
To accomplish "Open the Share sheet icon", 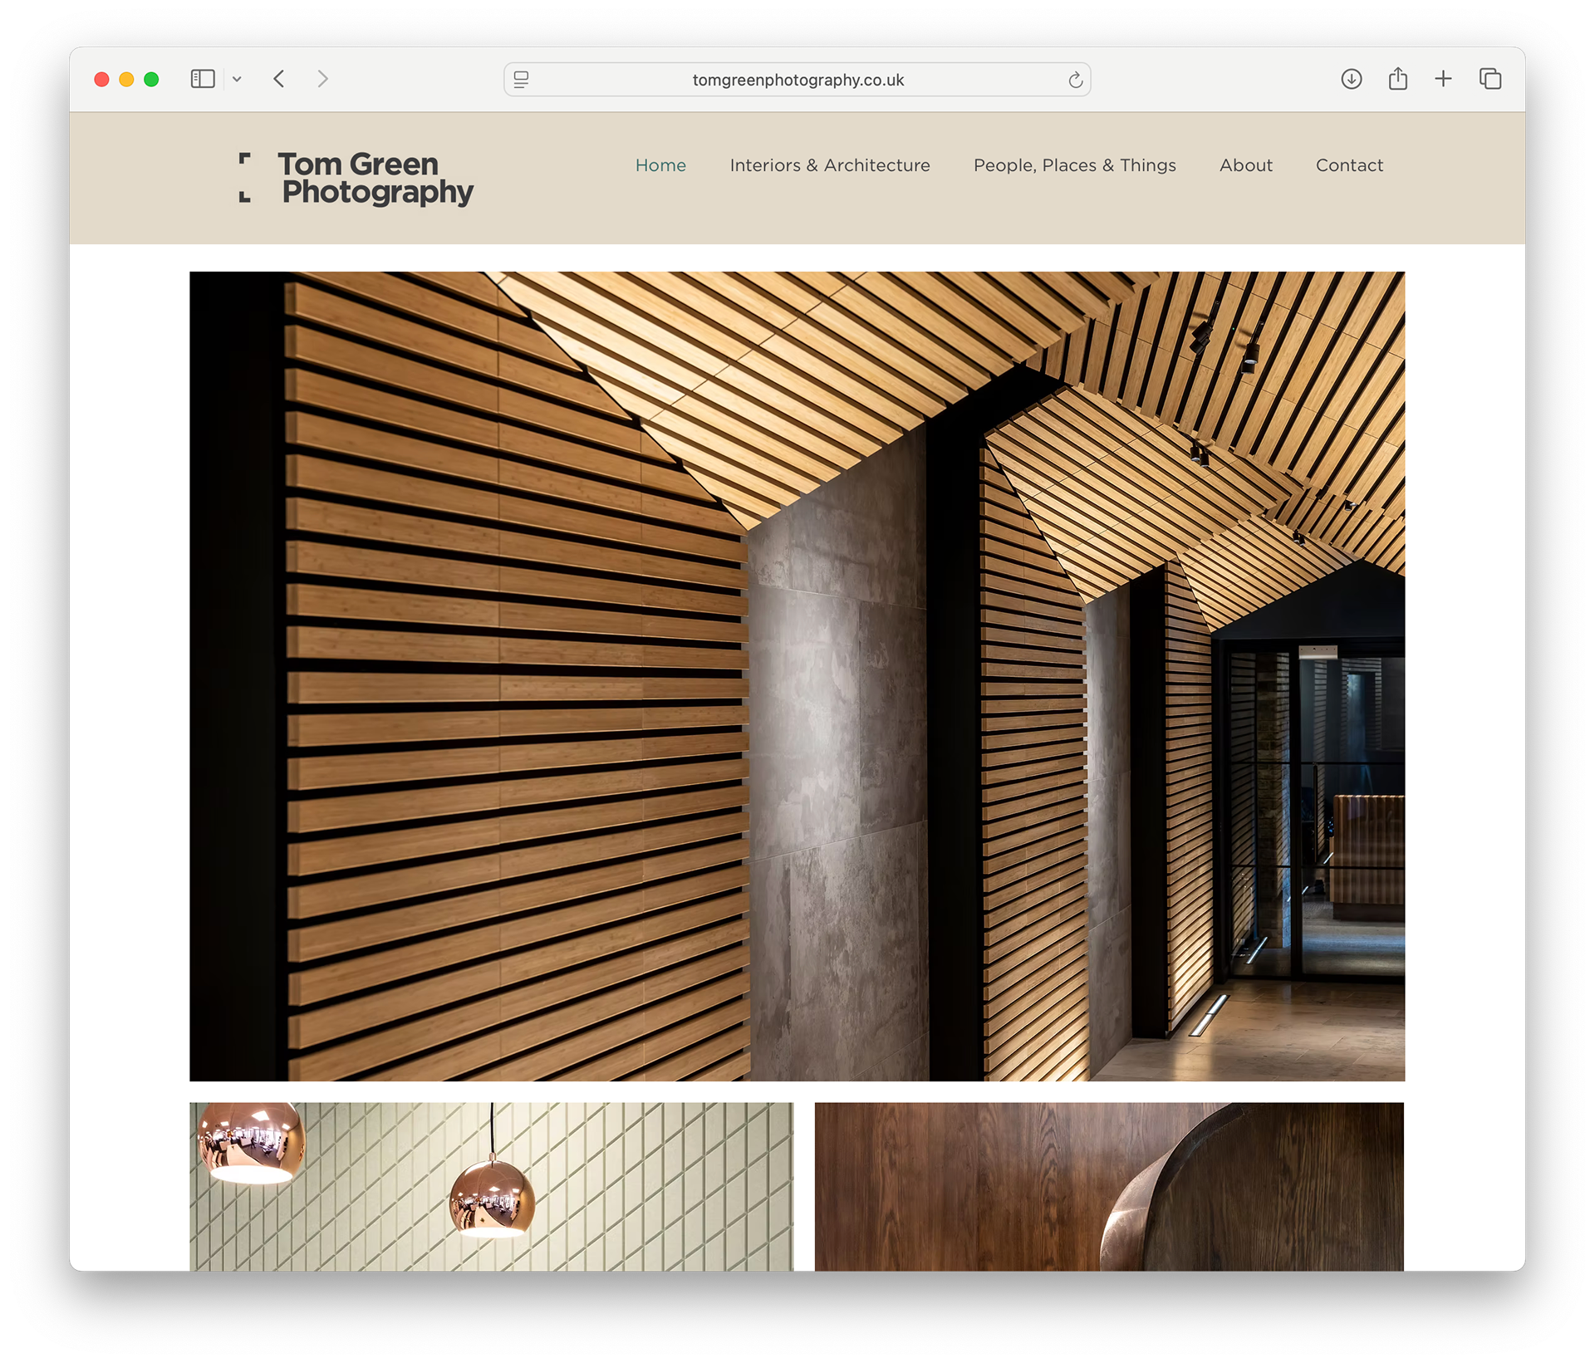I will pyautogui.click(x=1397, y=79).
